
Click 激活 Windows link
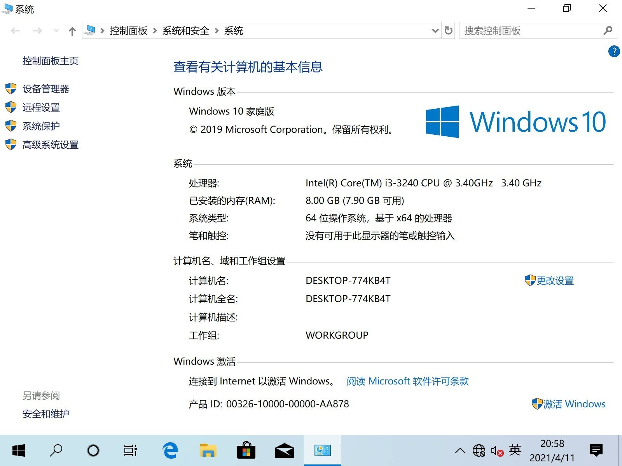(574, 404)
